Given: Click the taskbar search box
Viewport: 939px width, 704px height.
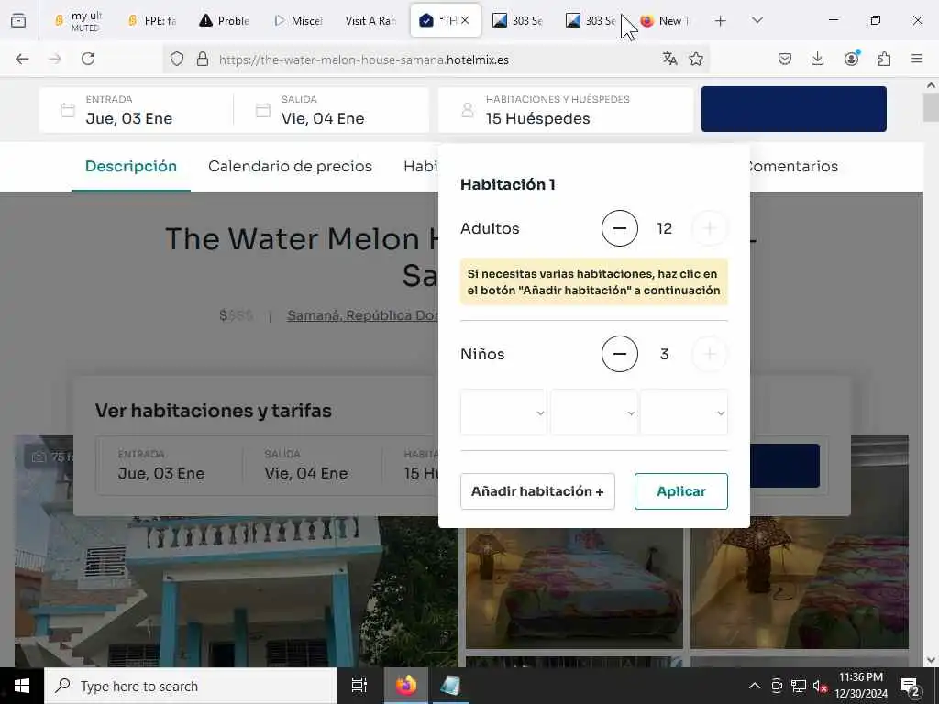Looking at the screenshot, I should click(191, 686).
